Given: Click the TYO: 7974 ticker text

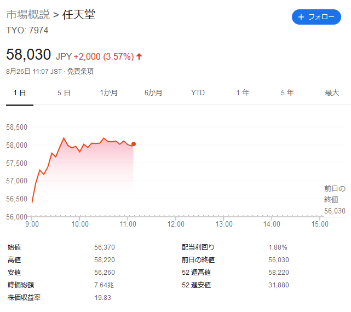Looking at the screenshot, I should (x=27, y=31).
